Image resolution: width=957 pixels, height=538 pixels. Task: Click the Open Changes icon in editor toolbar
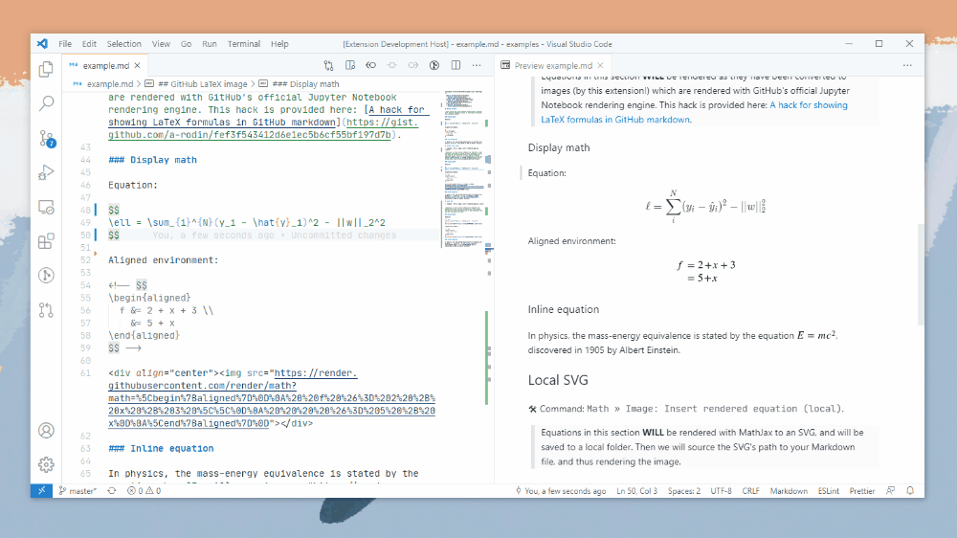328,65
